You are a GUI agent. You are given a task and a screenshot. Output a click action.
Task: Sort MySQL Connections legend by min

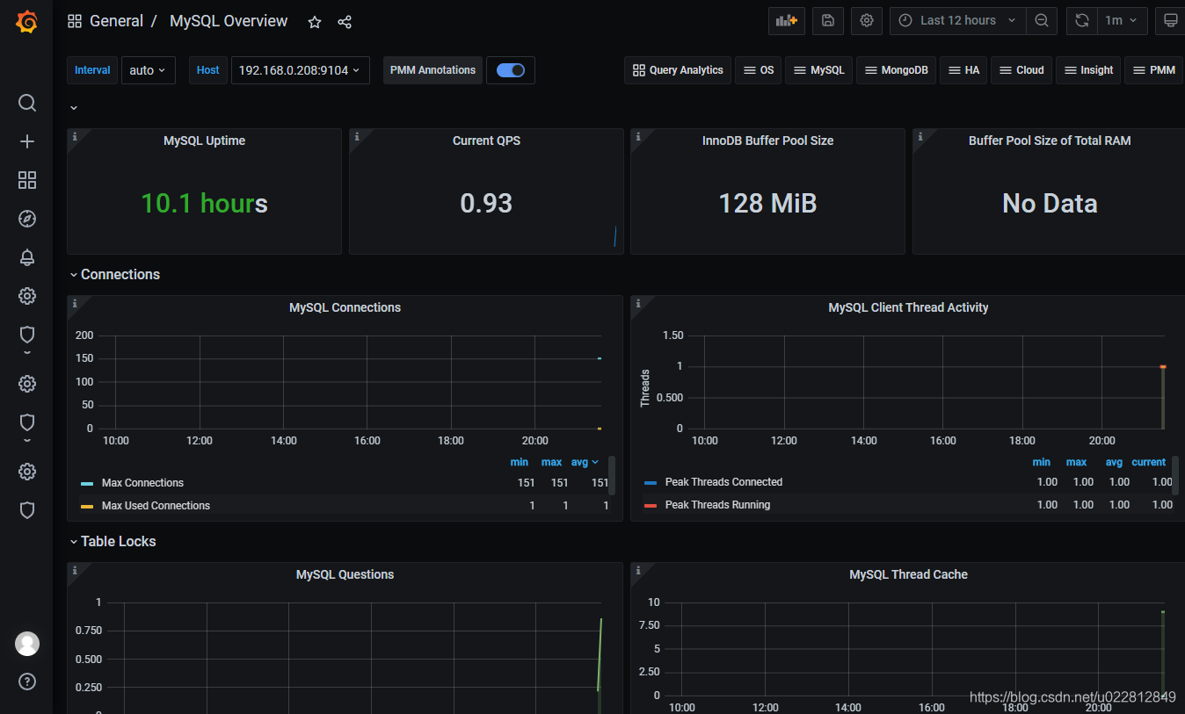tap(520, 462)
